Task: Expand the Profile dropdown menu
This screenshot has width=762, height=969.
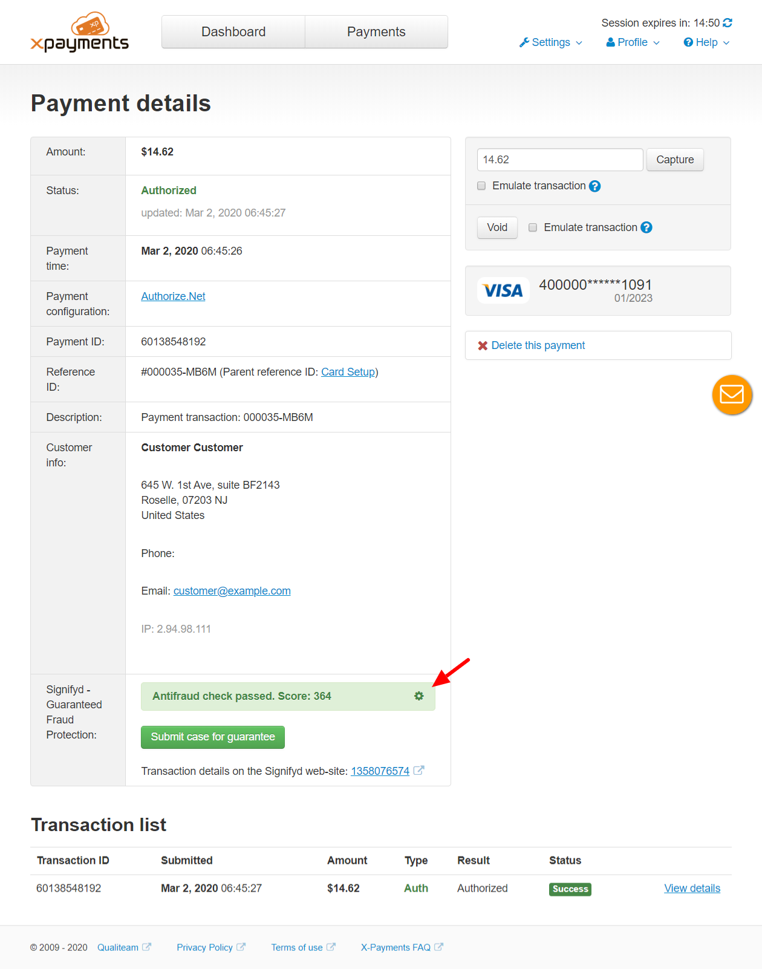Action: [633, 42]
